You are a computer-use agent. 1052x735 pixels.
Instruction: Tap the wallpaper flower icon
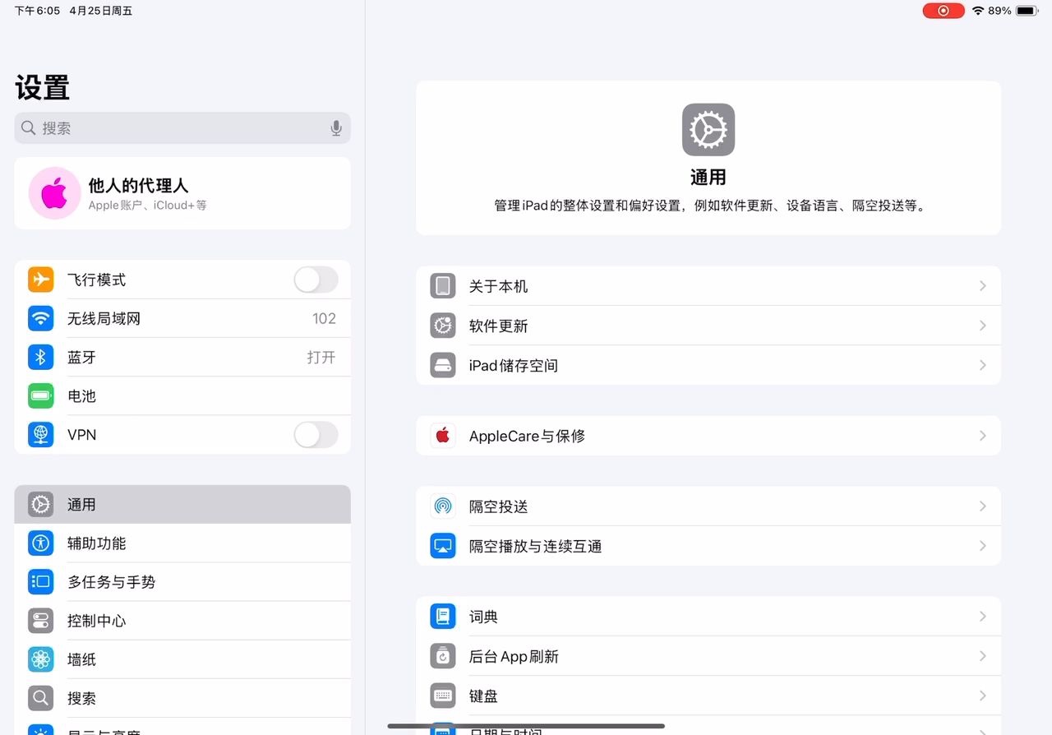pos(41,659)
